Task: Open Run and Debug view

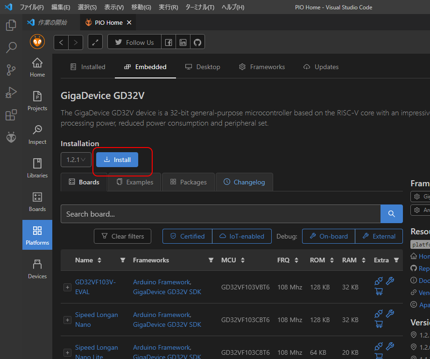Action: [11, 92]
